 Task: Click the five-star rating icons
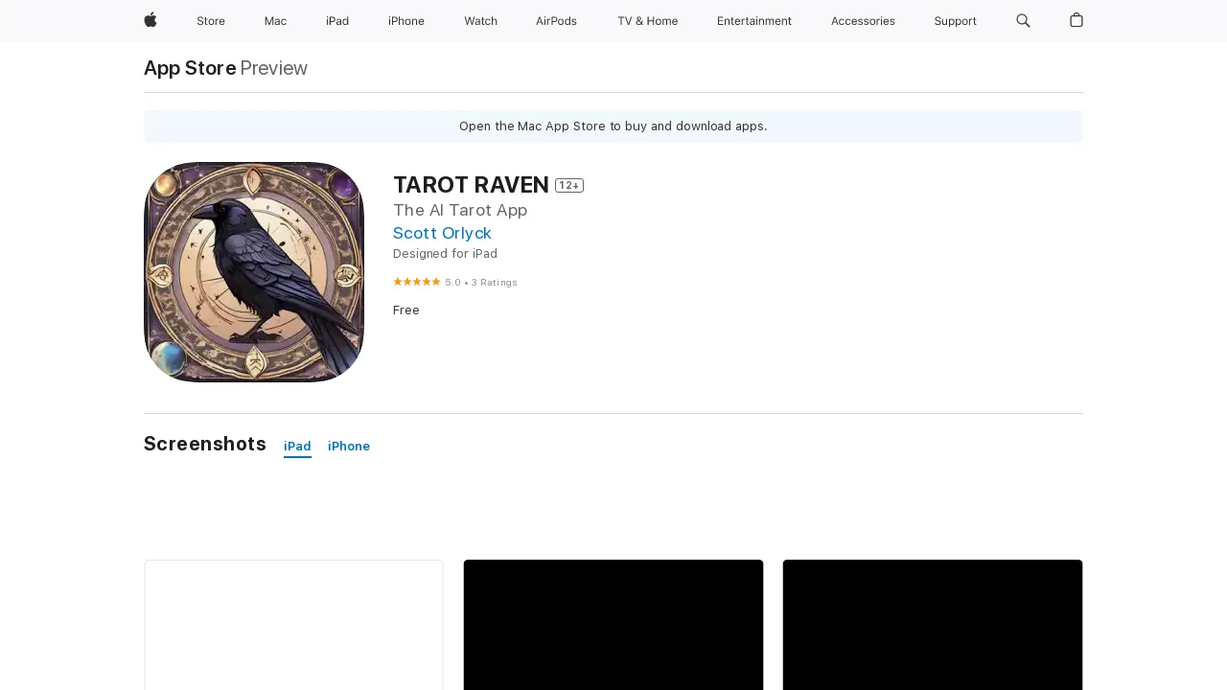[x=417, y=282]
